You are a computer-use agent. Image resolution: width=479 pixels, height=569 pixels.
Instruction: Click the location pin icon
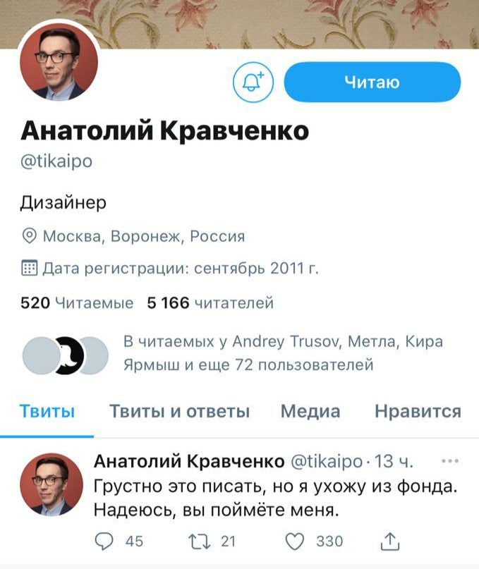(x=30, y=236)
